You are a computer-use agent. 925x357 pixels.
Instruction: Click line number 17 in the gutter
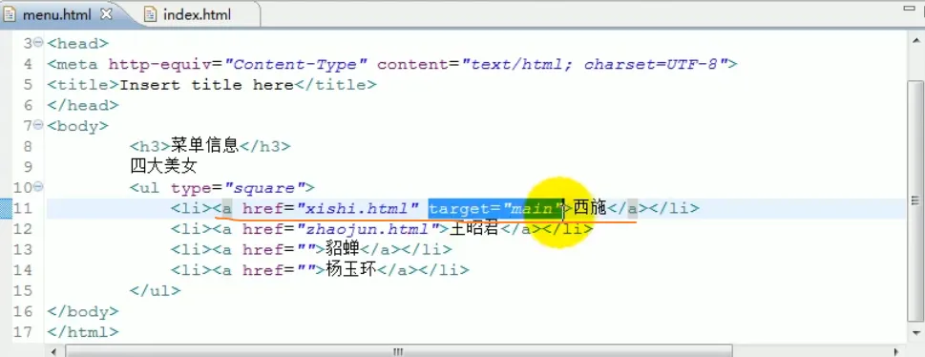coord(22,332)
